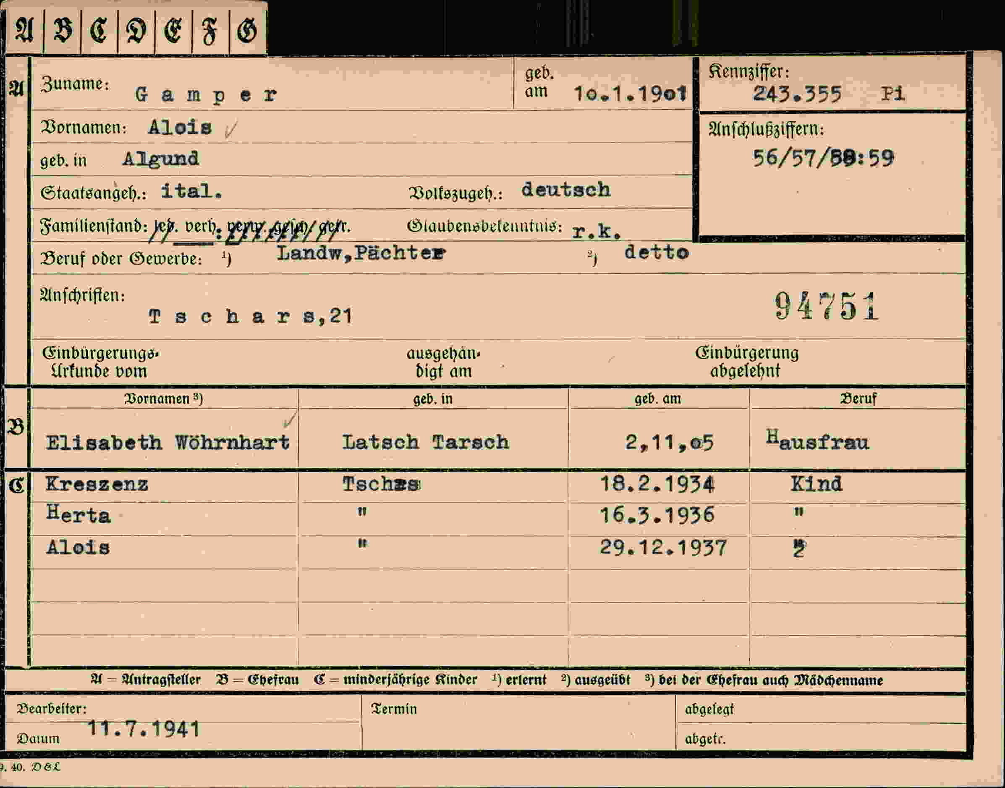Screen dimensions: 1005x788
Task: Click the birthplace 'Algund'
Action: [161, 159]
